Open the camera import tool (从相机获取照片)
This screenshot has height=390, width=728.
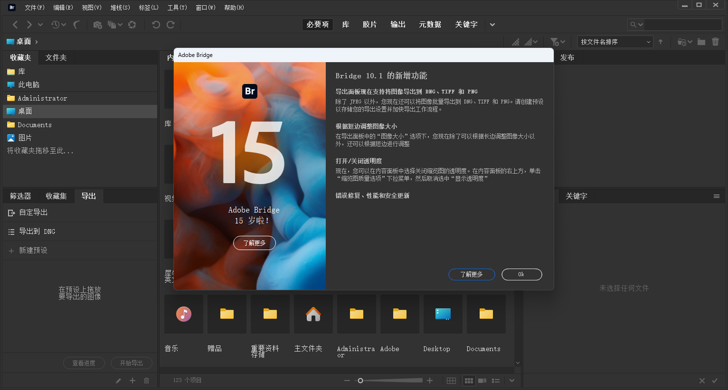[x=97, y=24]
